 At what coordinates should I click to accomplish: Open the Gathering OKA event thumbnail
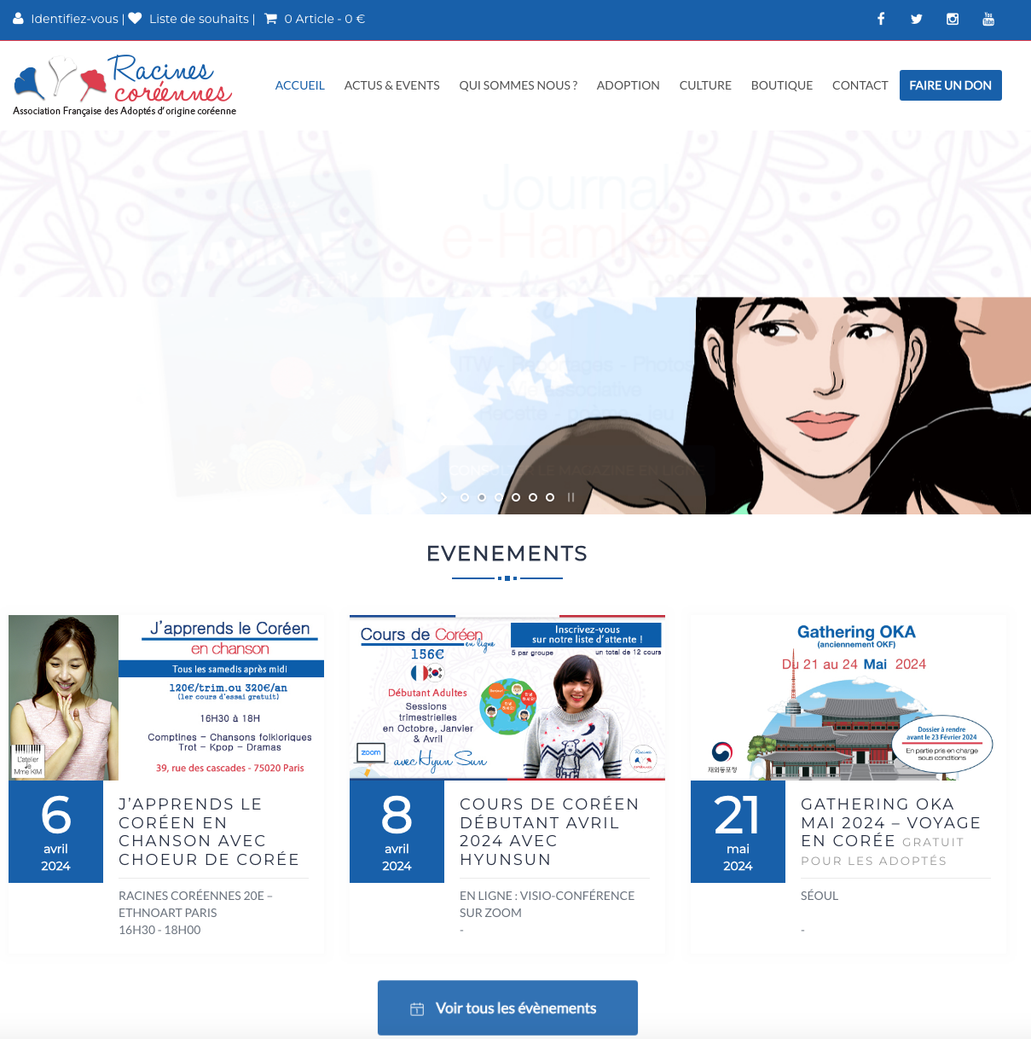click(x=849, y=698)
